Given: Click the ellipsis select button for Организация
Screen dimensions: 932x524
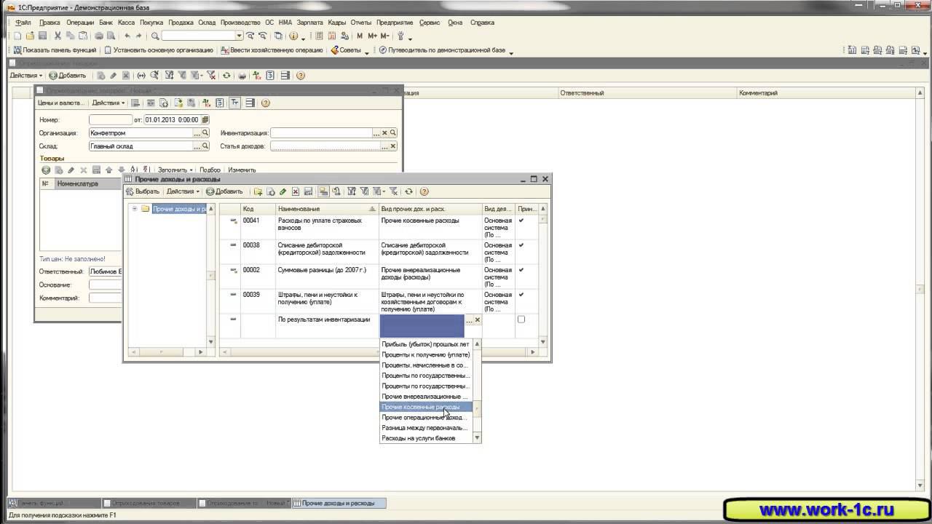Looking at the screenshot, I should (197, 133).
